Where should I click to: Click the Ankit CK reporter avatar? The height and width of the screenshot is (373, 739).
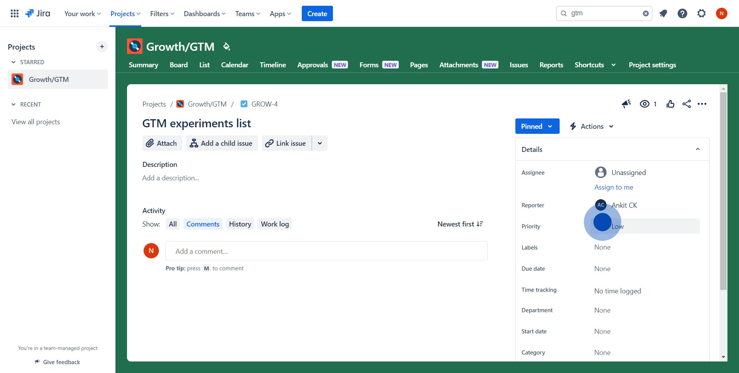point(601,205)
